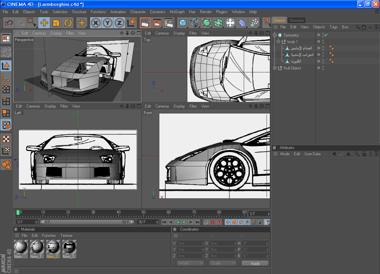Toggle parameter (P) keyframe recording
Viewport: 380px width, 274px height.
(x=247, y=222)
